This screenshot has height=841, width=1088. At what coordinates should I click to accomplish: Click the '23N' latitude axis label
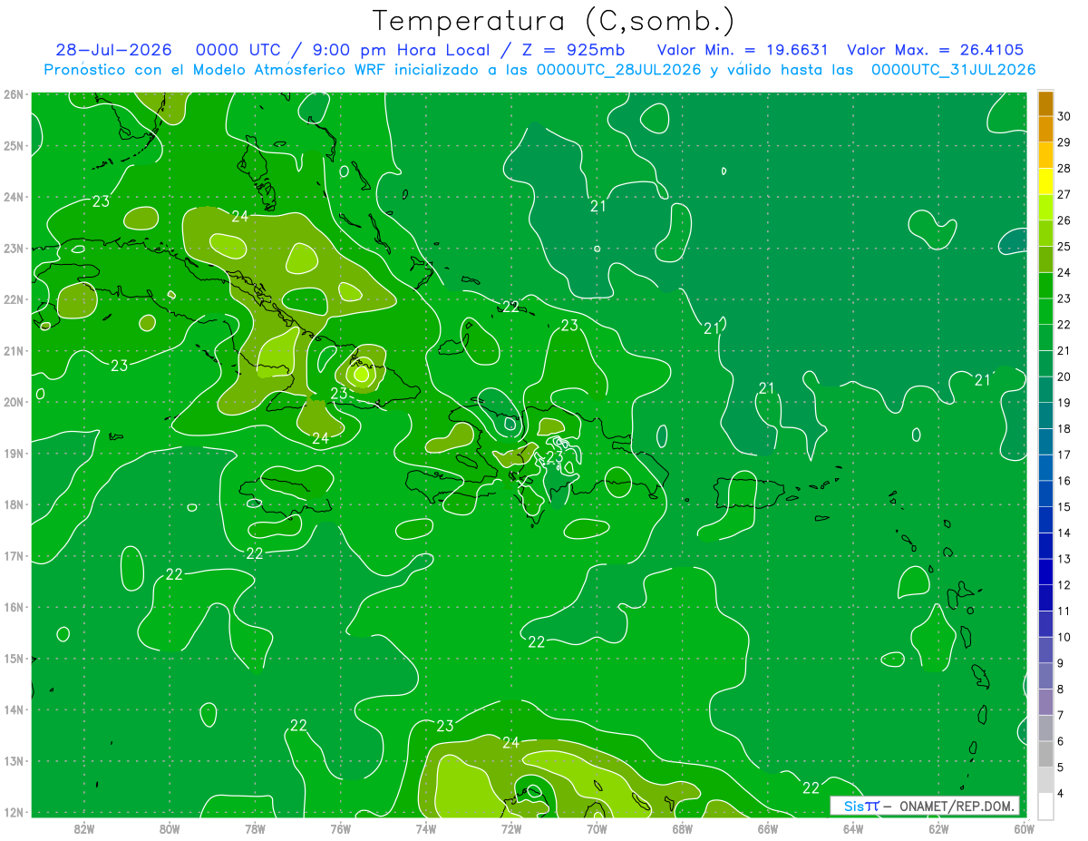click(13, 249)
